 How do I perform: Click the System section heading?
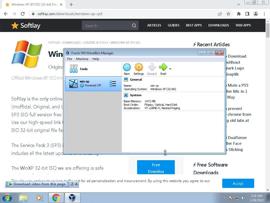coord(136,95)
